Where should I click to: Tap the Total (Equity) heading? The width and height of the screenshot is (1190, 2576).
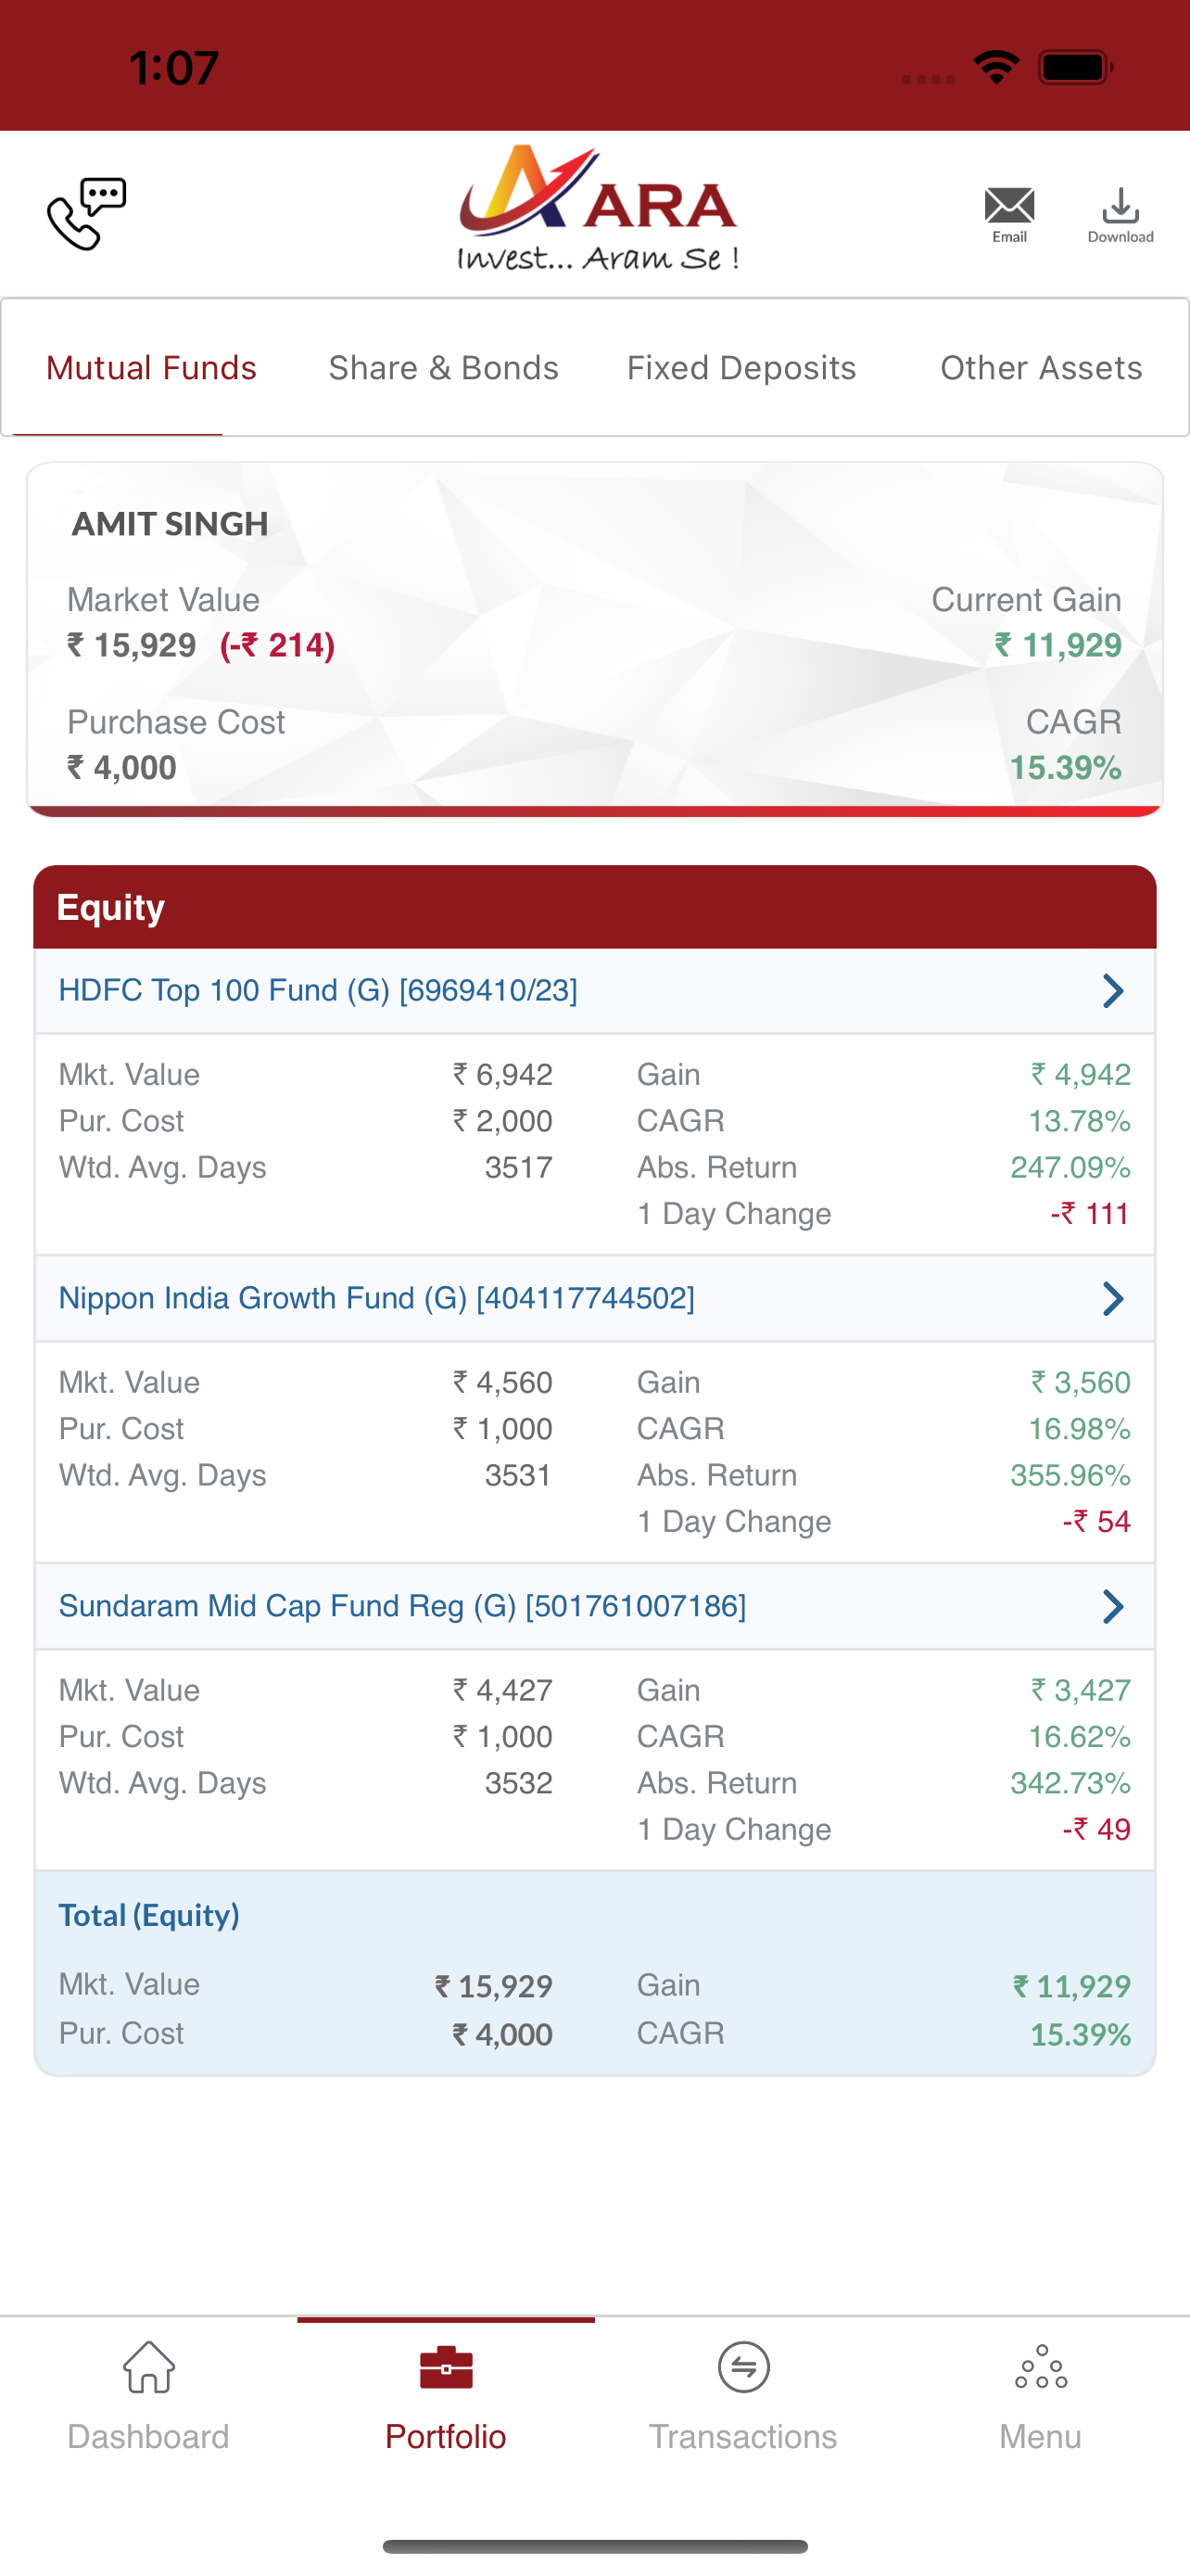(x=149, y=1915)
